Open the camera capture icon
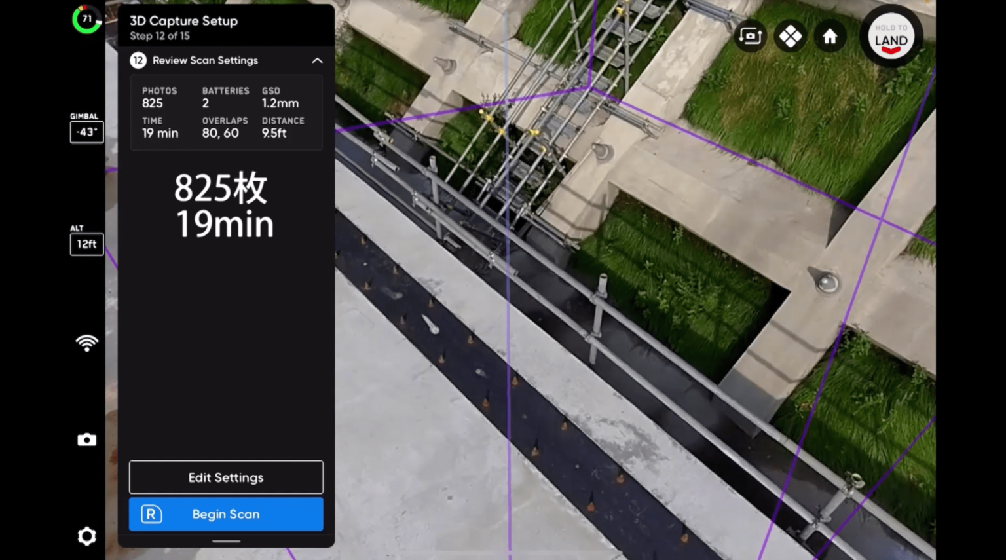 click(86, 439)
